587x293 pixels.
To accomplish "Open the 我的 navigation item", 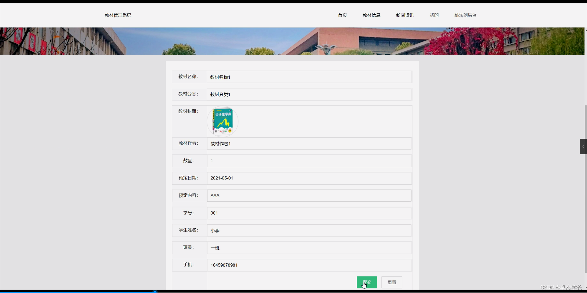I will [434, 15].
